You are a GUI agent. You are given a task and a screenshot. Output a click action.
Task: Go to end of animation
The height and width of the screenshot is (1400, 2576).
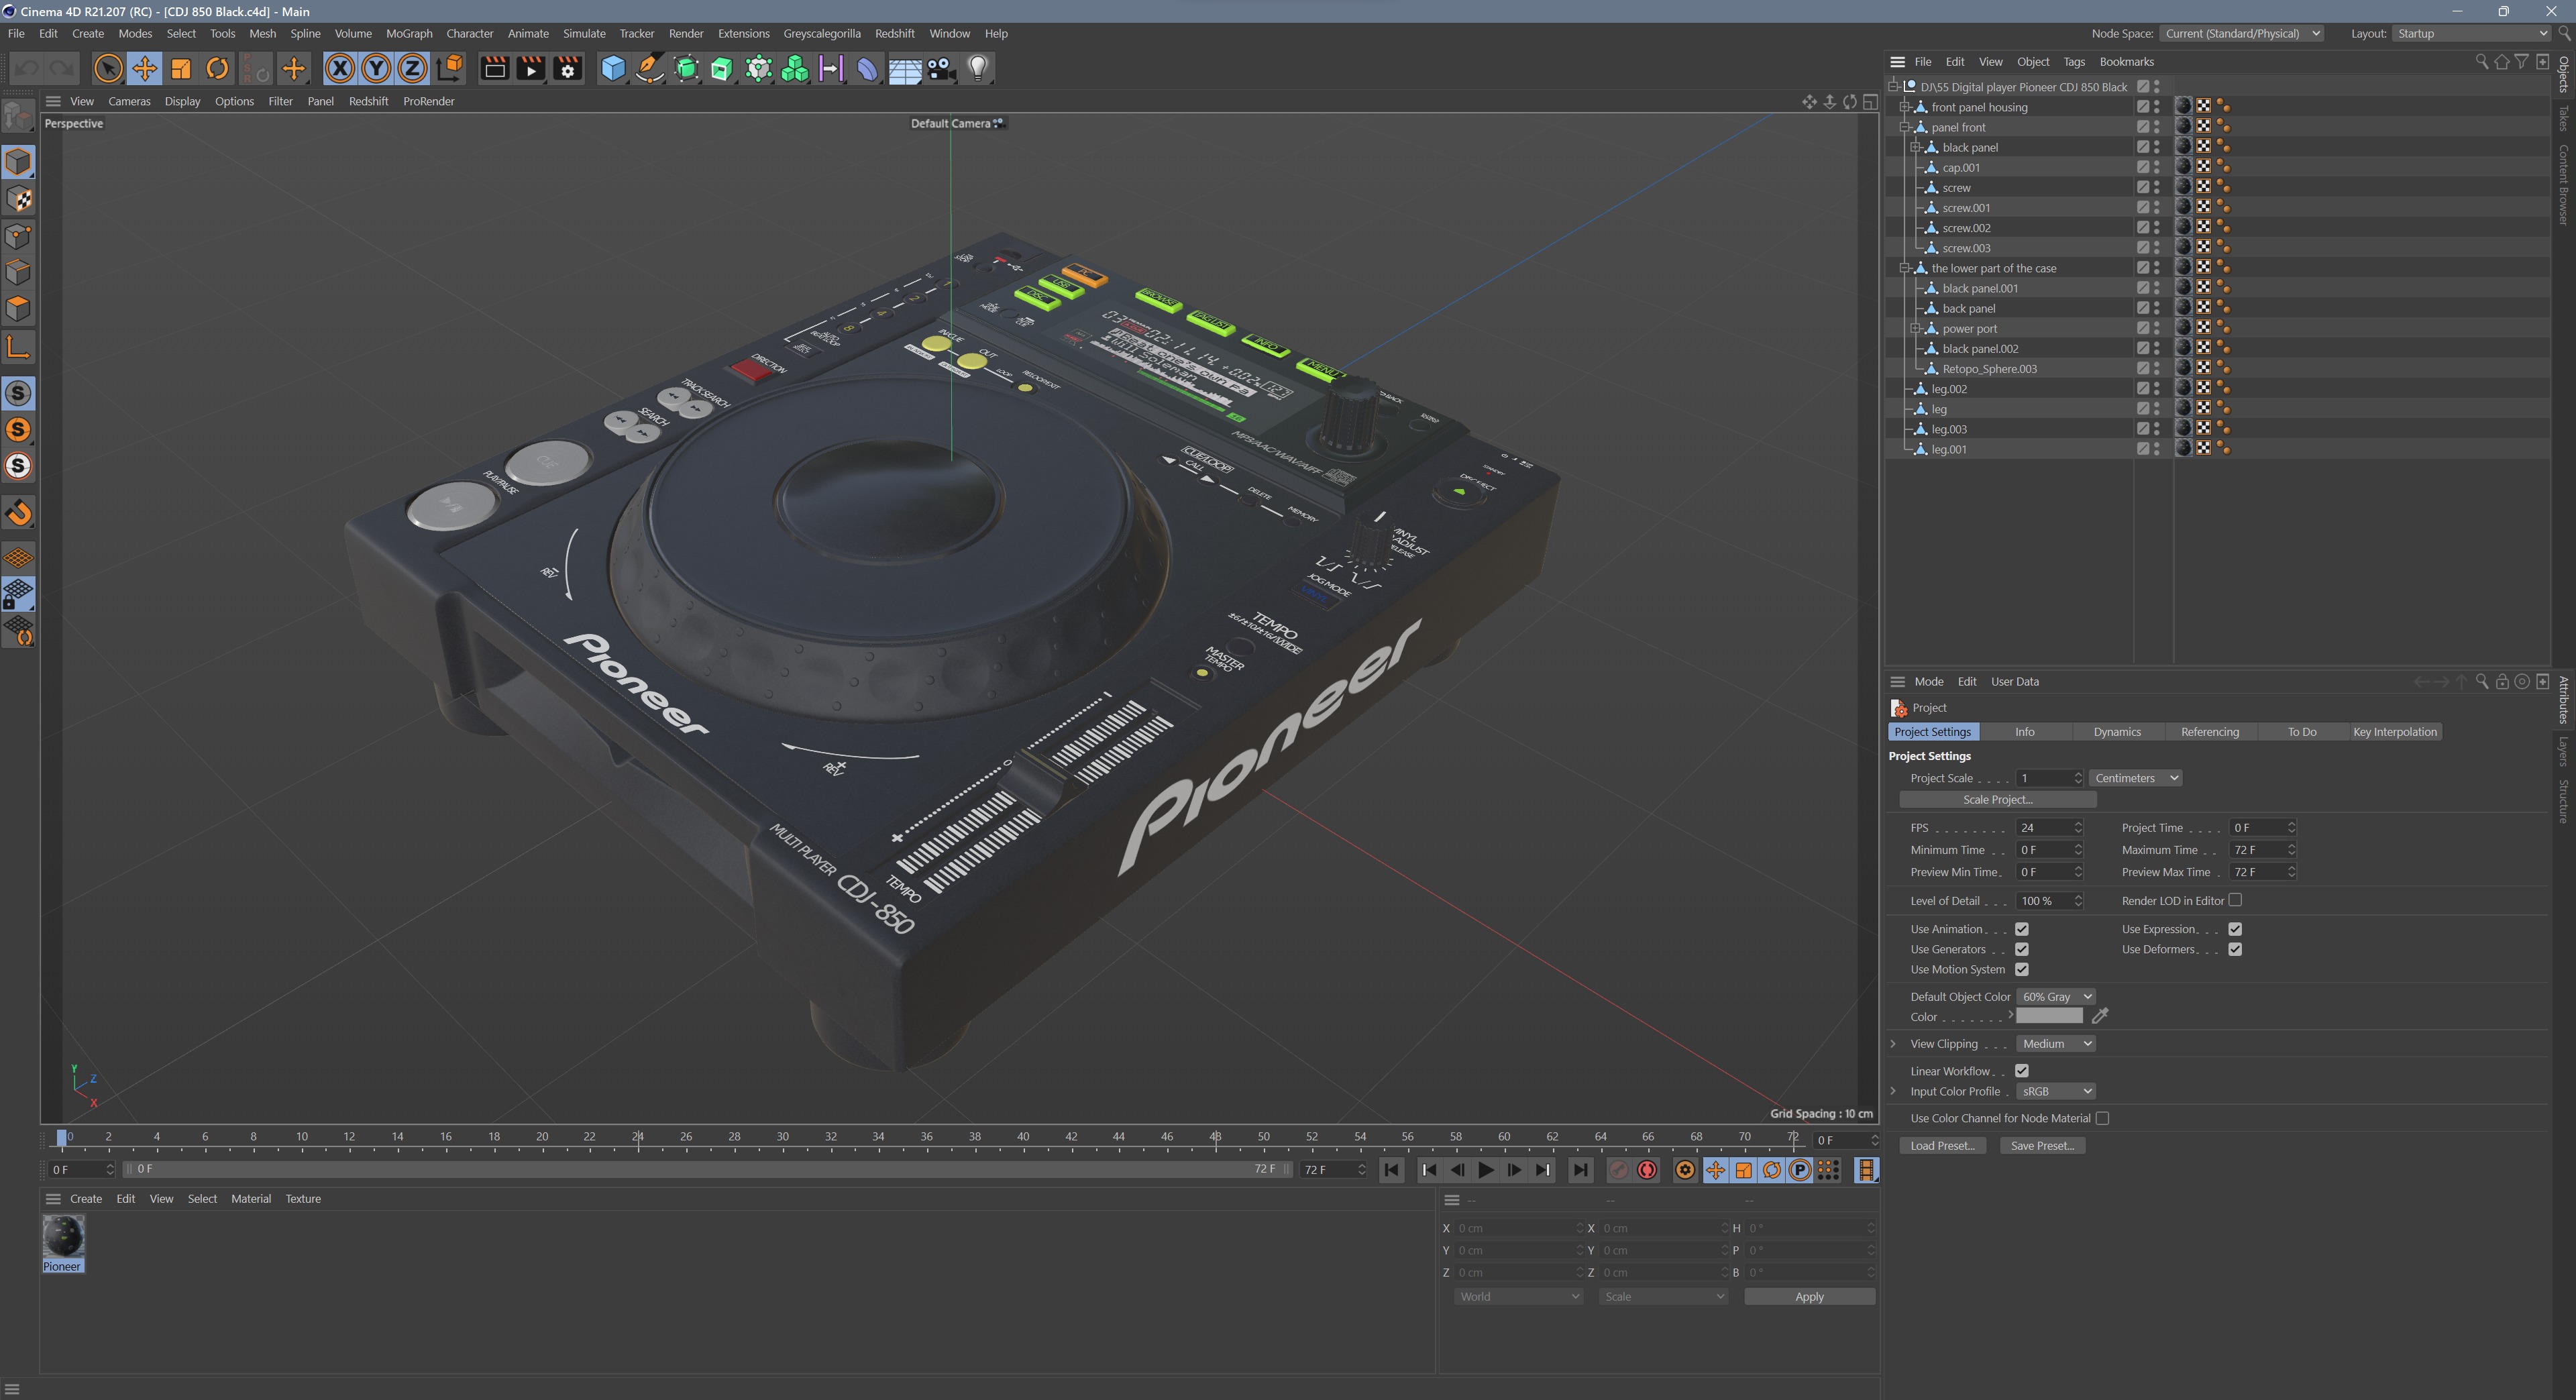(1580, 1170)
